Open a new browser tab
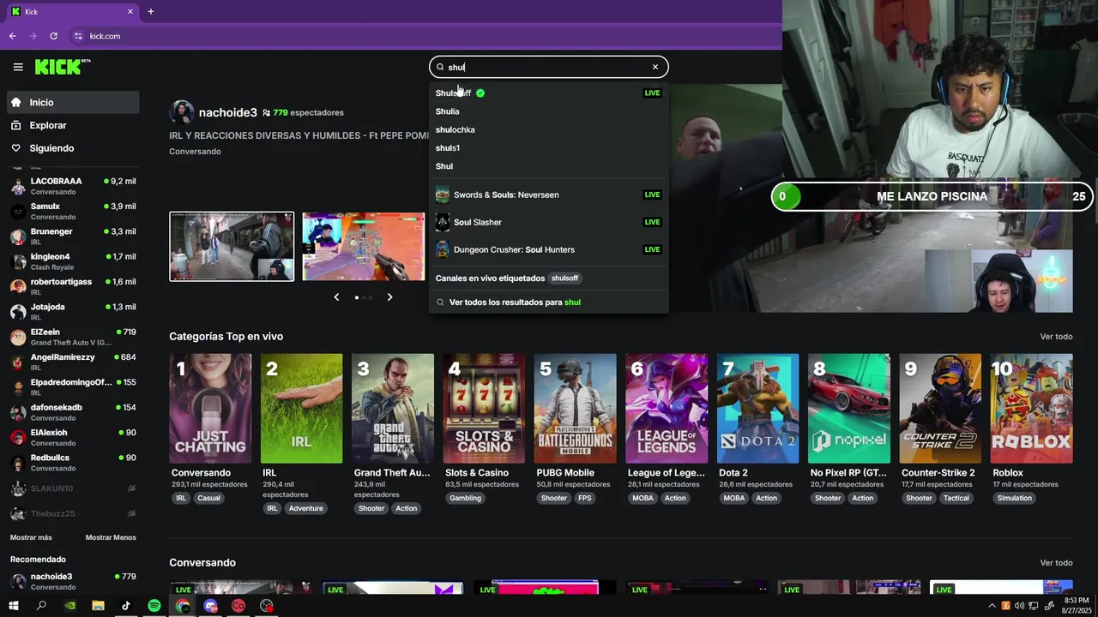Screen dimensions: 1098x617 (151, 11)
